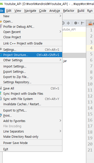Viewport: 94px width, 163px height.
Task: Expand the New submenu arrow
Action: coord(60,16)
